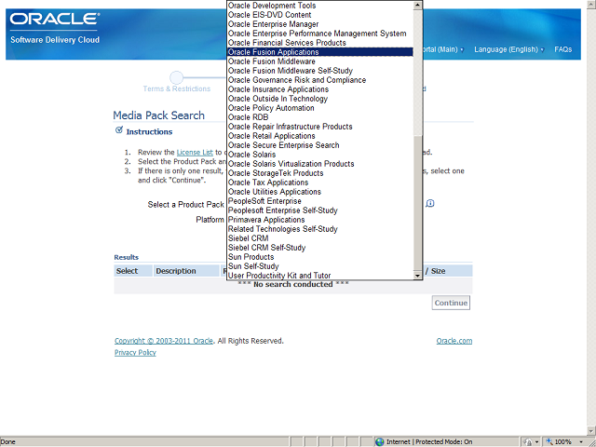Select User Productivity Kit and Tutor
The height and width of the screenshot is (447, 596).
320,276
